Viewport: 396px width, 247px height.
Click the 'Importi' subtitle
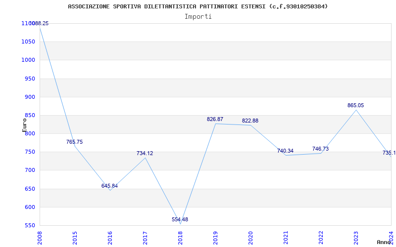[198, 17]
